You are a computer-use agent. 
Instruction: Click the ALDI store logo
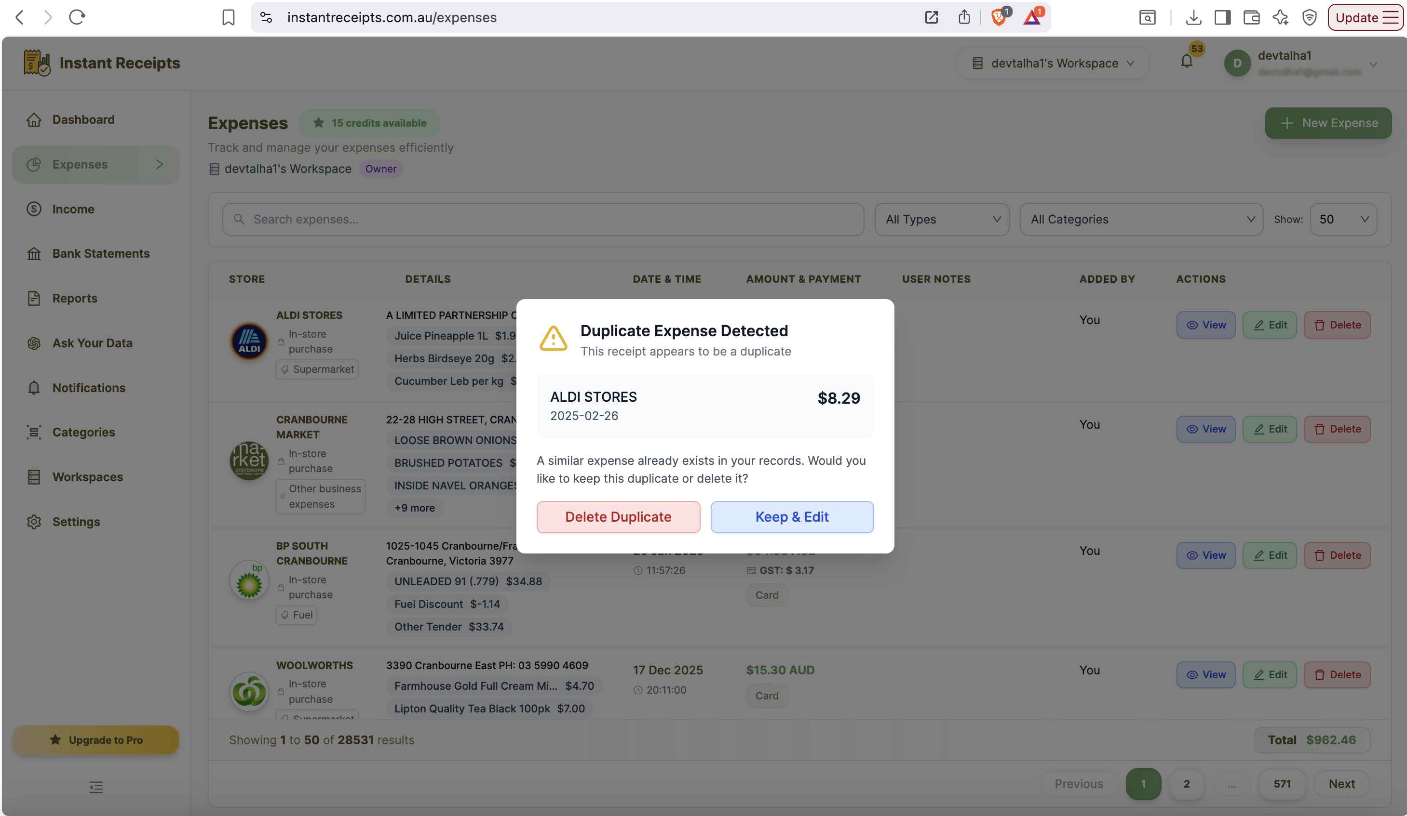pyautogui.click(x=249, y=342)
